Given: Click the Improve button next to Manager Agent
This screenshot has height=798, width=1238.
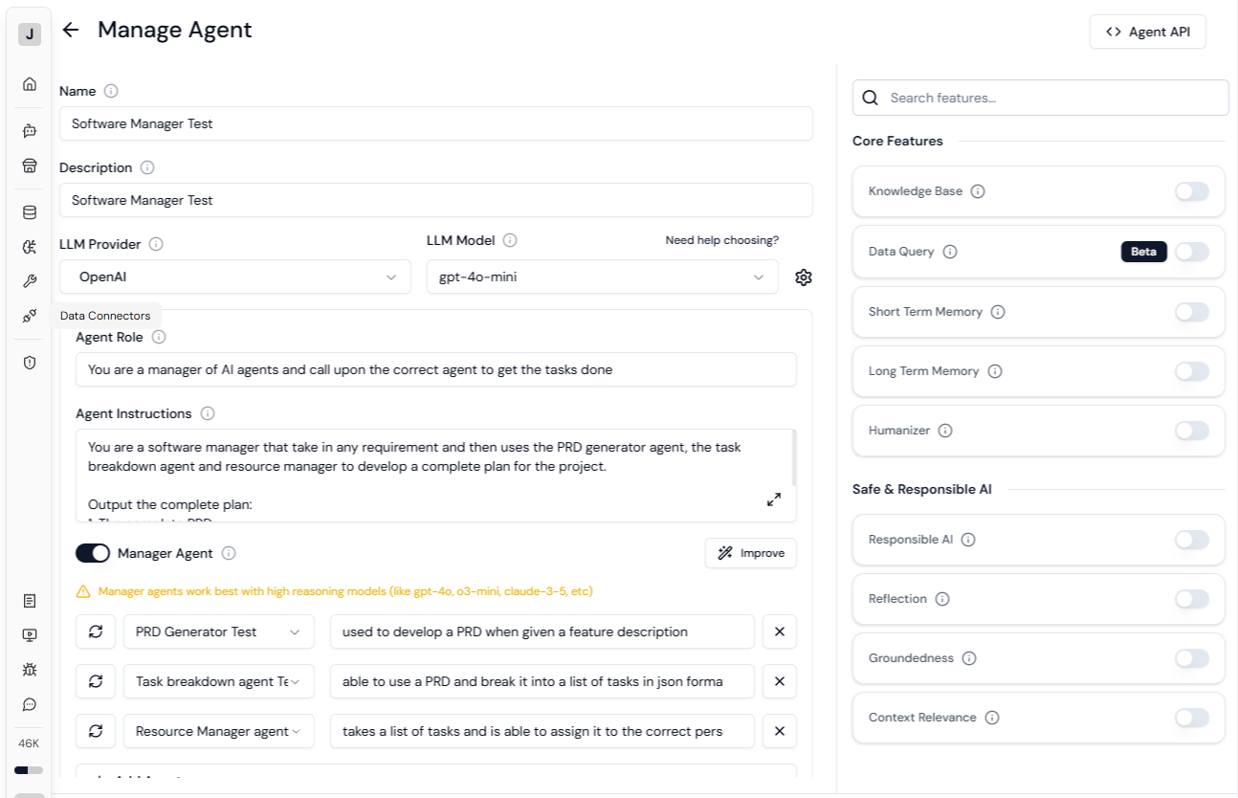Looking at the screenshot, I should [x=751, y=553].
